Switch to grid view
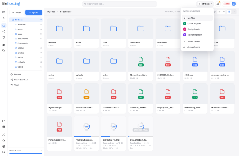Image resolution: width=239 pixels, height=156 pixels. coord(229,12)
